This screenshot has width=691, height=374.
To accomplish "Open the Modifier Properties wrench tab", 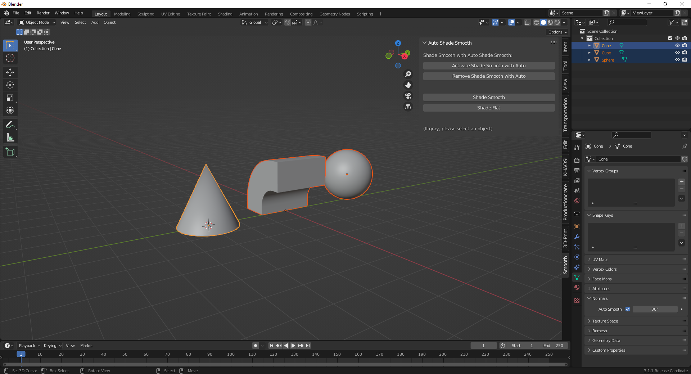I will pyautogui.click(x=577, y=237).
